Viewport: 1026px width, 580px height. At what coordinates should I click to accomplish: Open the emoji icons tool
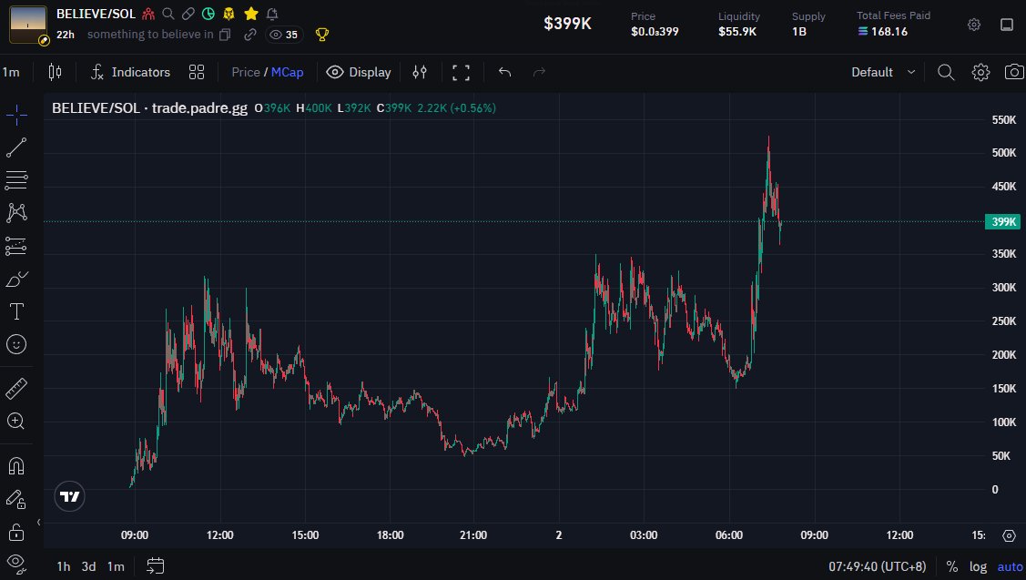[x=16, y=344]
